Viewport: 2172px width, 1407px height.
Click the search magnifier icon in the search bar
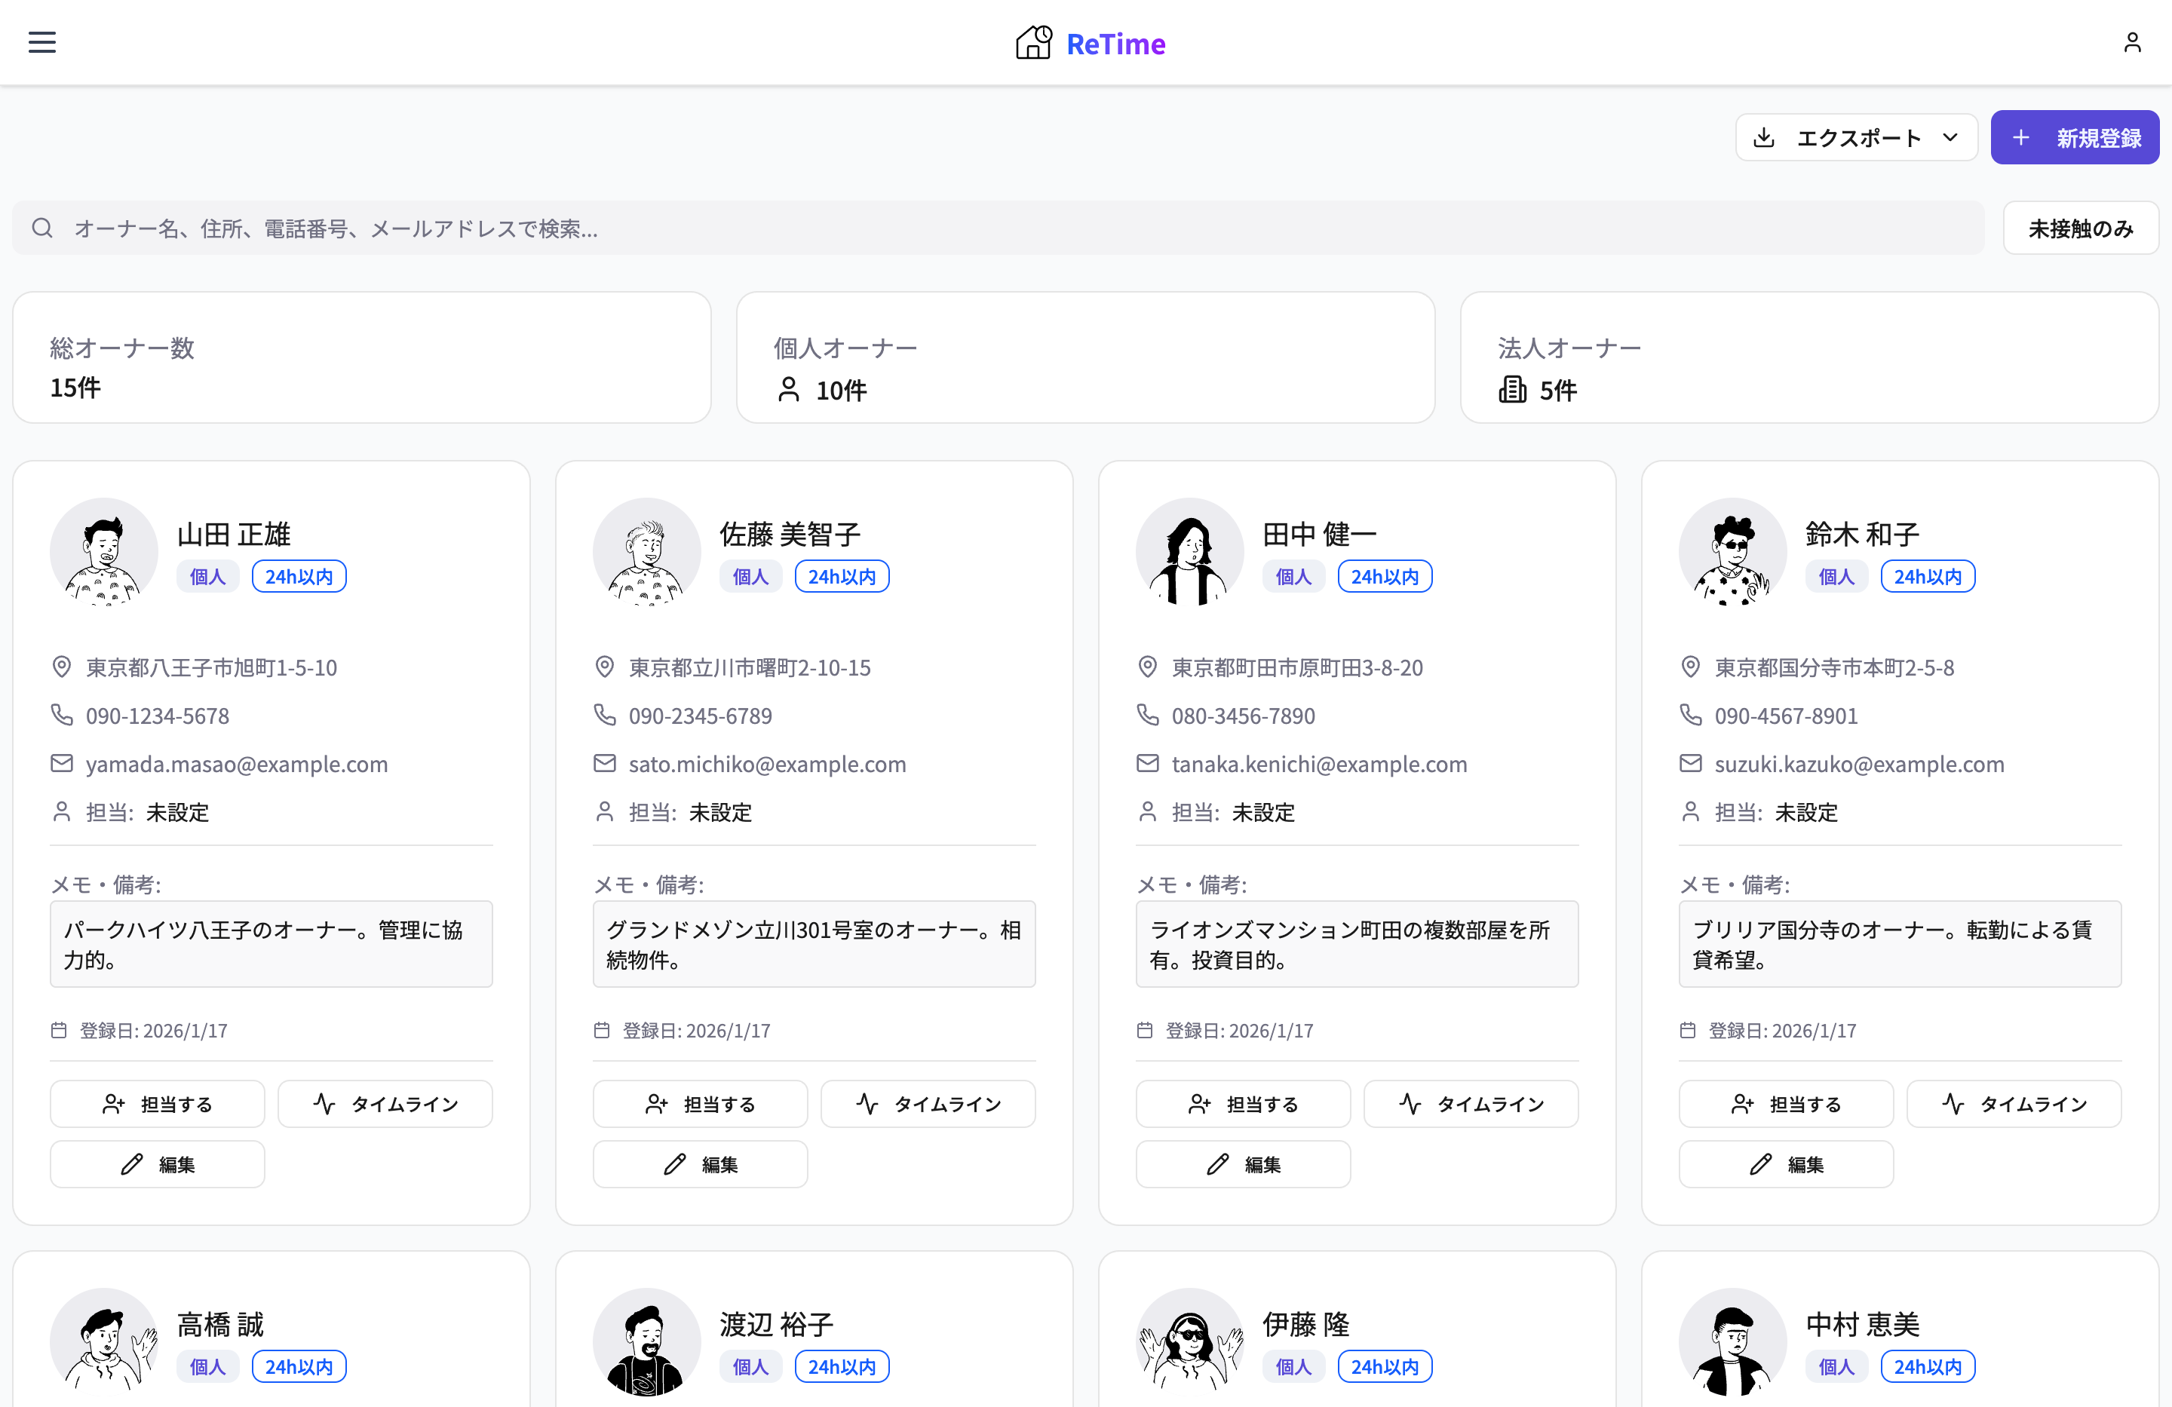42,228
